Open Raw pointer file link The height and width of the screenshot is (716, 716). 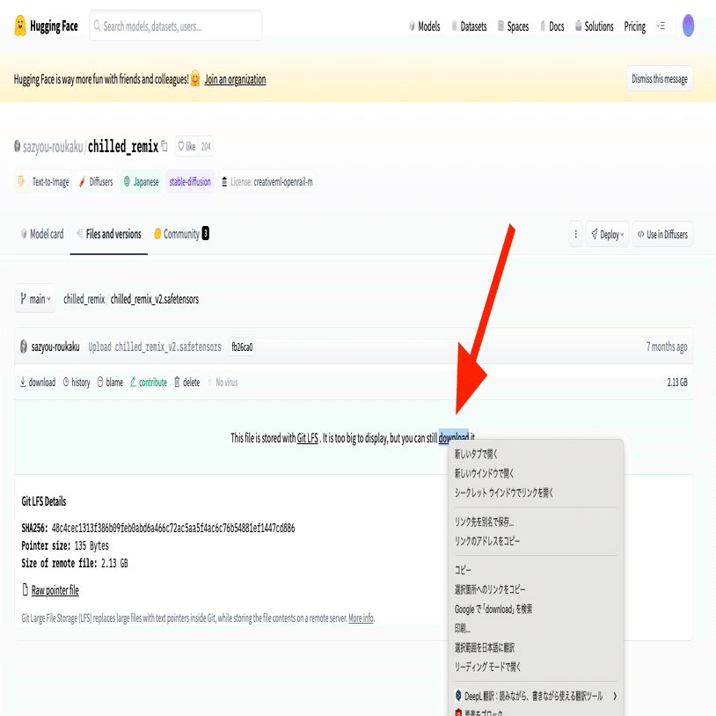click(x=55, y=590)
